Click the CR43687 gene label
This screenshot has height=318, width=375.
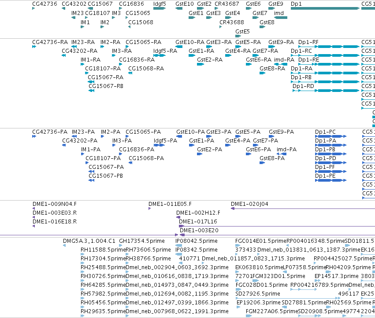point(227,4)
